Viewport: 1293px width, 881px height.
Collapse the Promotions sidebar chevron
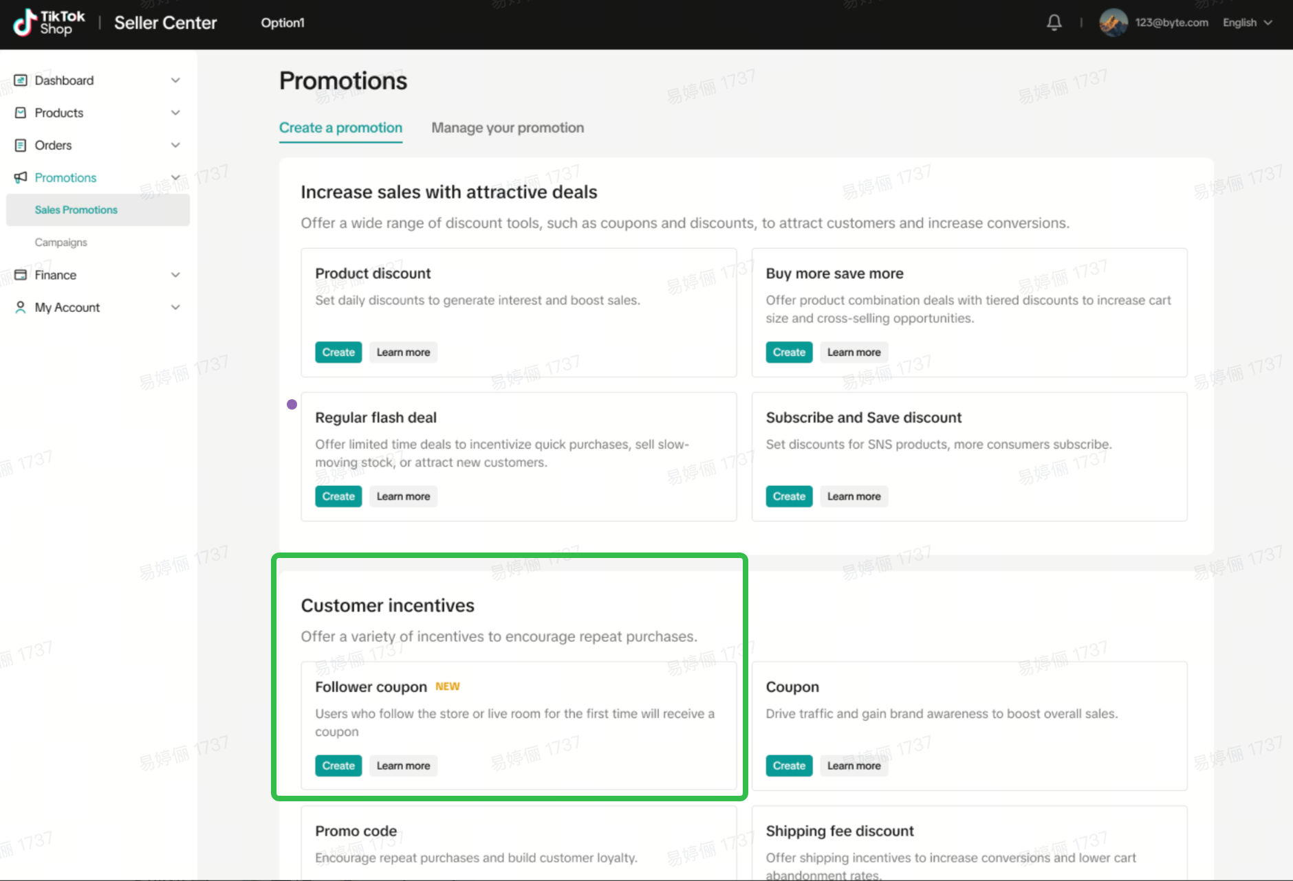tap(175, 177)
